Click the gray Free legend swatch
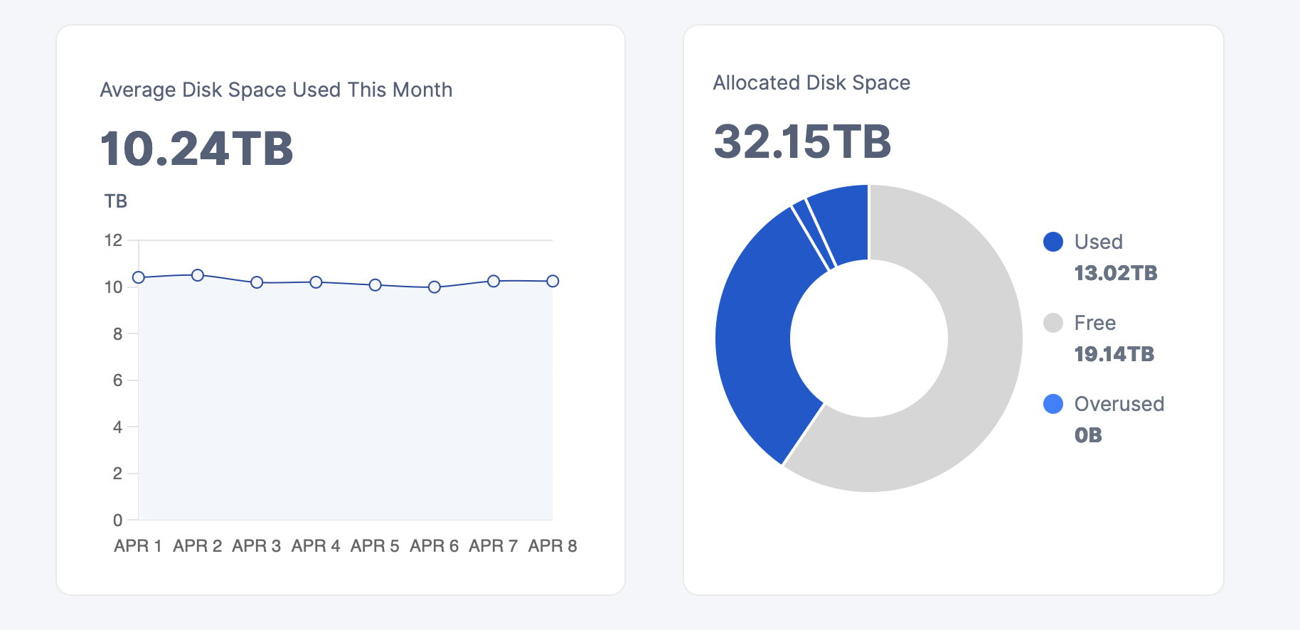The width and height of the screenshot is (1300, 630). click(1053, 323)
